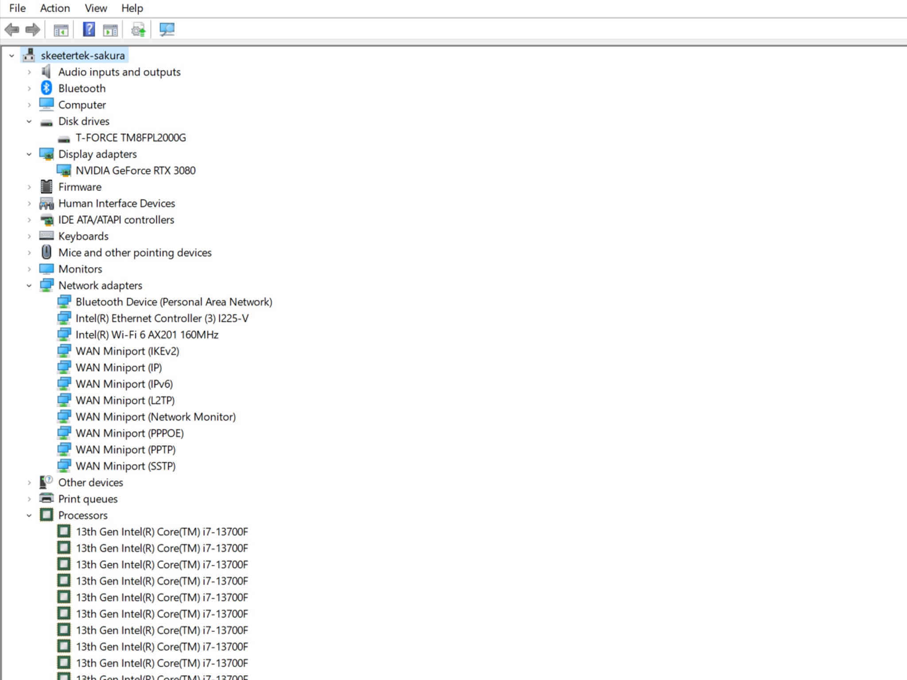The width and height of the screenshot is (907, 680).
Task: Select the Keyboards label
Action: click(x=83, y=236)
